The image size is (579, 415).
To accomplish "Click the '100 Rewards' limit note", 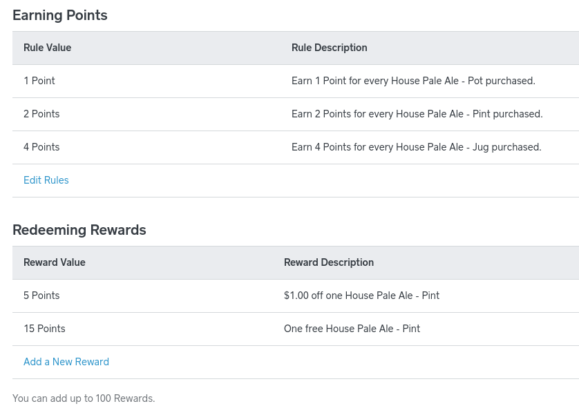I will 84,398.
